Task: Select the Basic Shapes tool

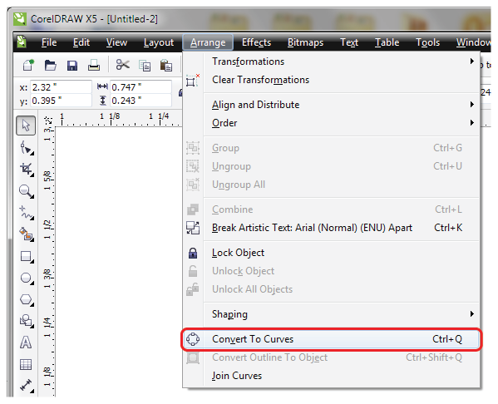Action: click(x=26, y=321)
